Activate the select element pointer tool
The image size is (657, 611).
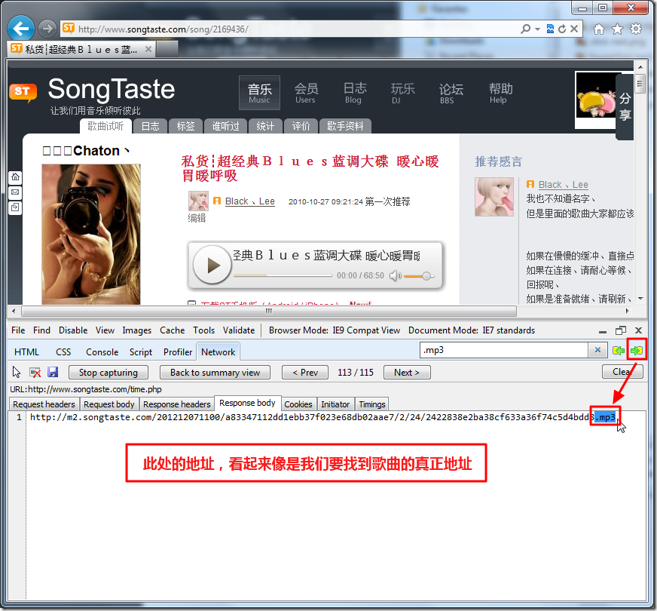click(17, 373)
